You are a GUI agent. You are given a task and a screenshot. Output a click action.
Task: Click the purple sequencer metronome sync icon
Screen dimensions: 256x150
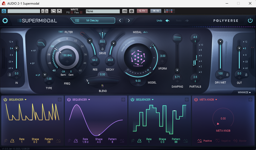point(76,141)
